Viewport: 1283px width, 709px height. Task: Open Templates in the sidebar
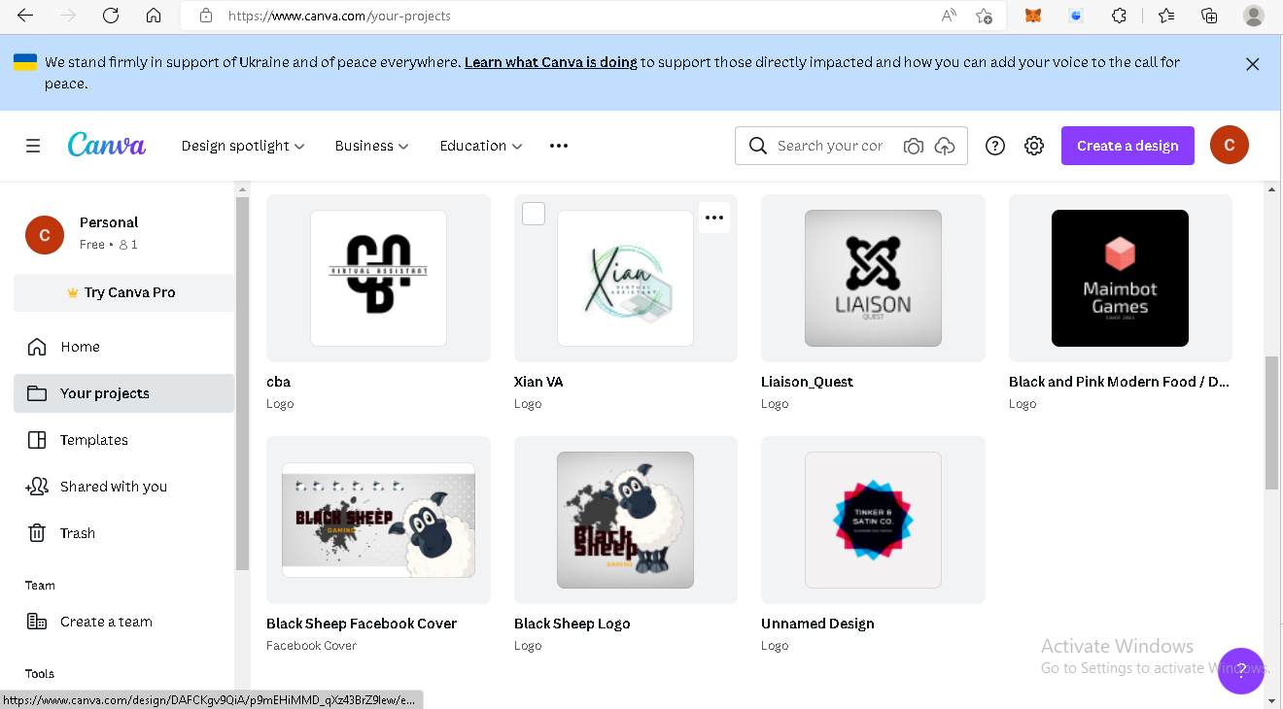(x=124, y=440)
